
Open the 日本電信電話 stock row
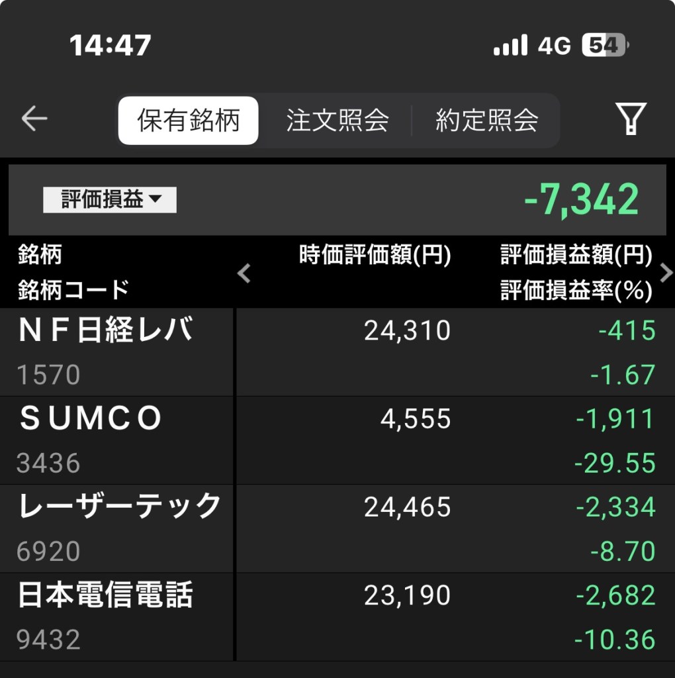(x=106, y=595)
